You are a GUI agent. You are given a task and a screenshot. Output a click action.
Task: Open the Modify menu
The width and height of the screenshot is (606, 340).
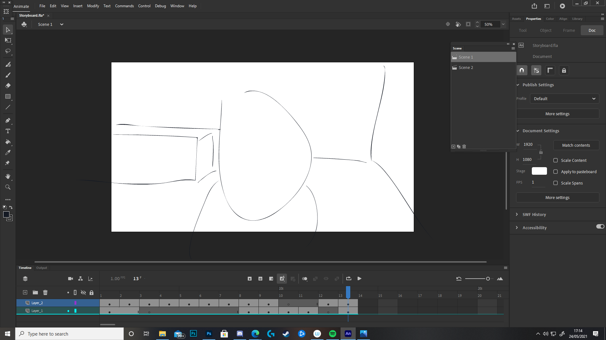pyautogui.click(x=93, y=6)
